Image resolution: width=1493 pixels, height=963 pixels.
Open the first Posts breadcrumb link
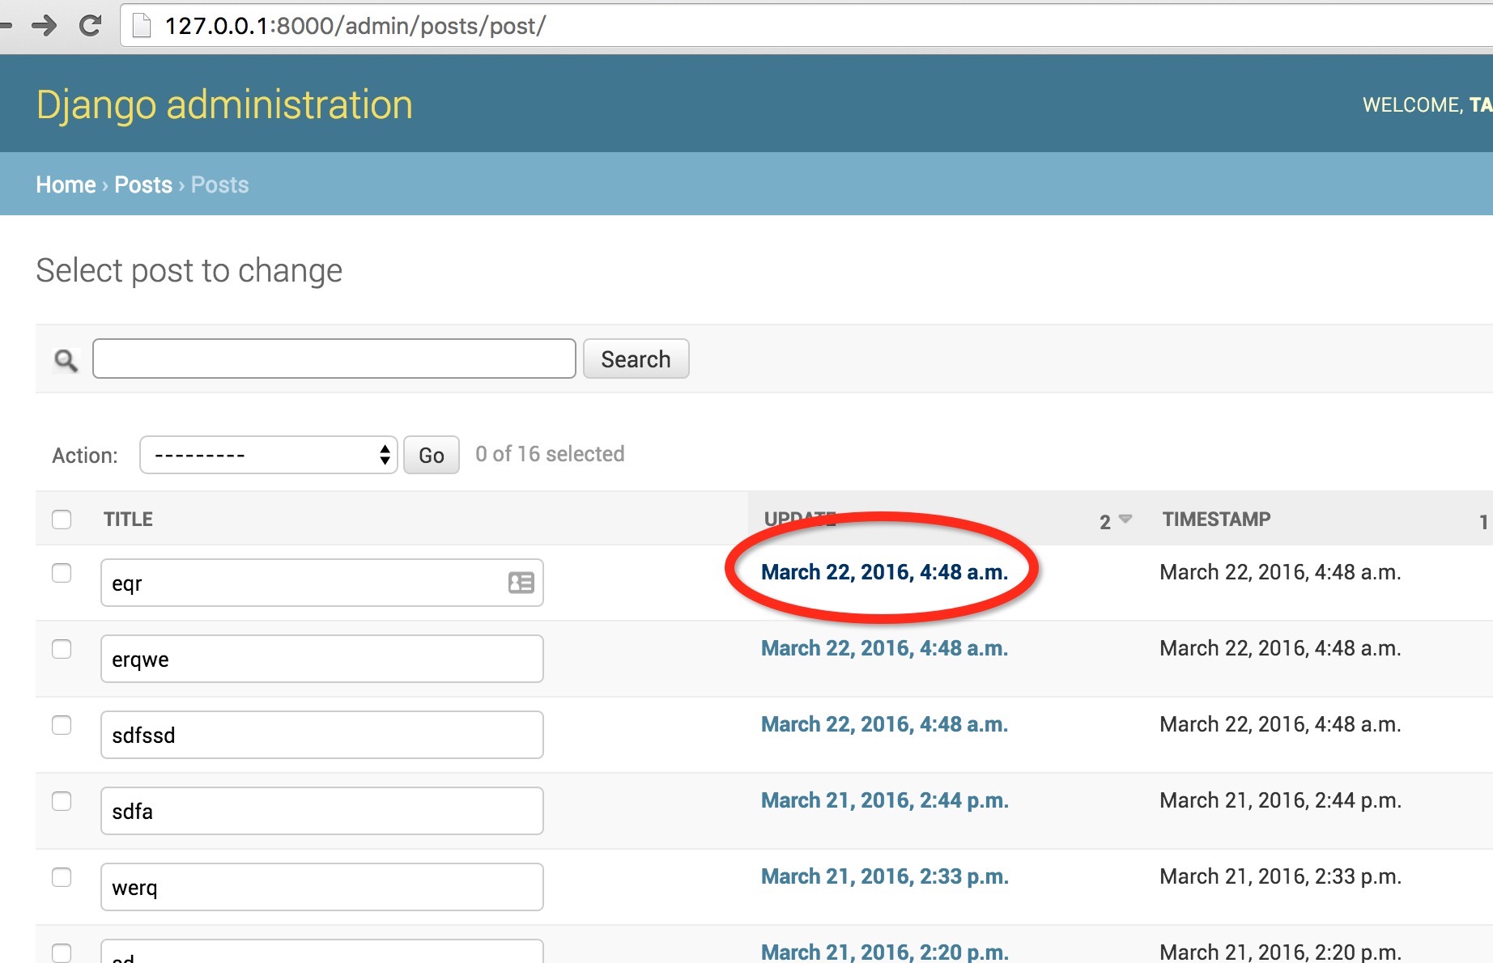tap(143, 185)
